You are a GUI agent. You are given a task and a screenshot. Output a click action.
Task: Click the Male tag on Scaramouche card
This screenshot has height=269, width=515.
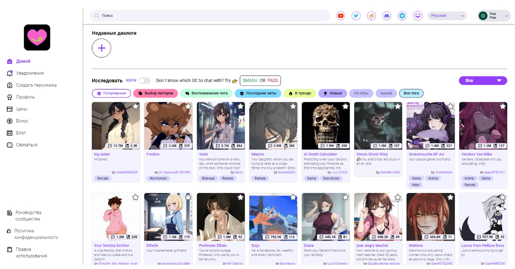[x=416, y=185]
